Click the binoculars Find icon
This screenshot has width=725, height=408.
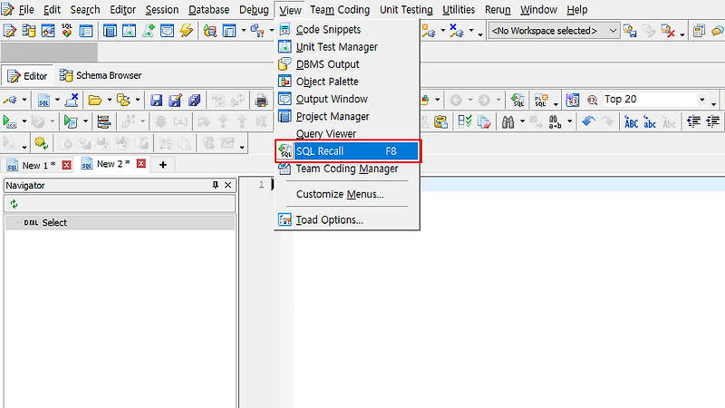click(507, 122)
